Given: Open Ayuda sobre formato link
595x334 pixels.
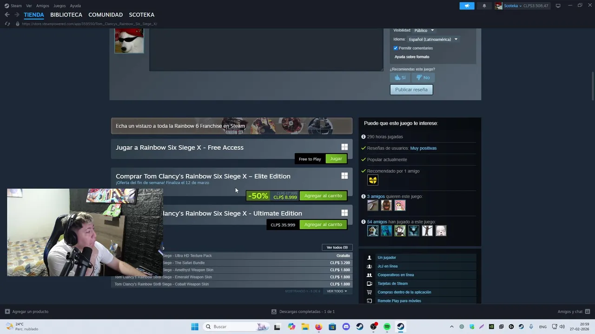Looking at the screenshot, I should [412, 57].
